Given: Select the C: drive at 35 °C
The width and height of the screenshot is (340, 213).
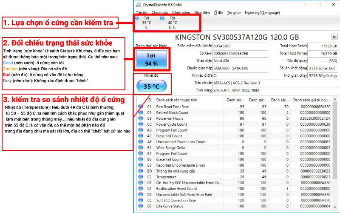Looking at the screenshot, I should 147,23.
